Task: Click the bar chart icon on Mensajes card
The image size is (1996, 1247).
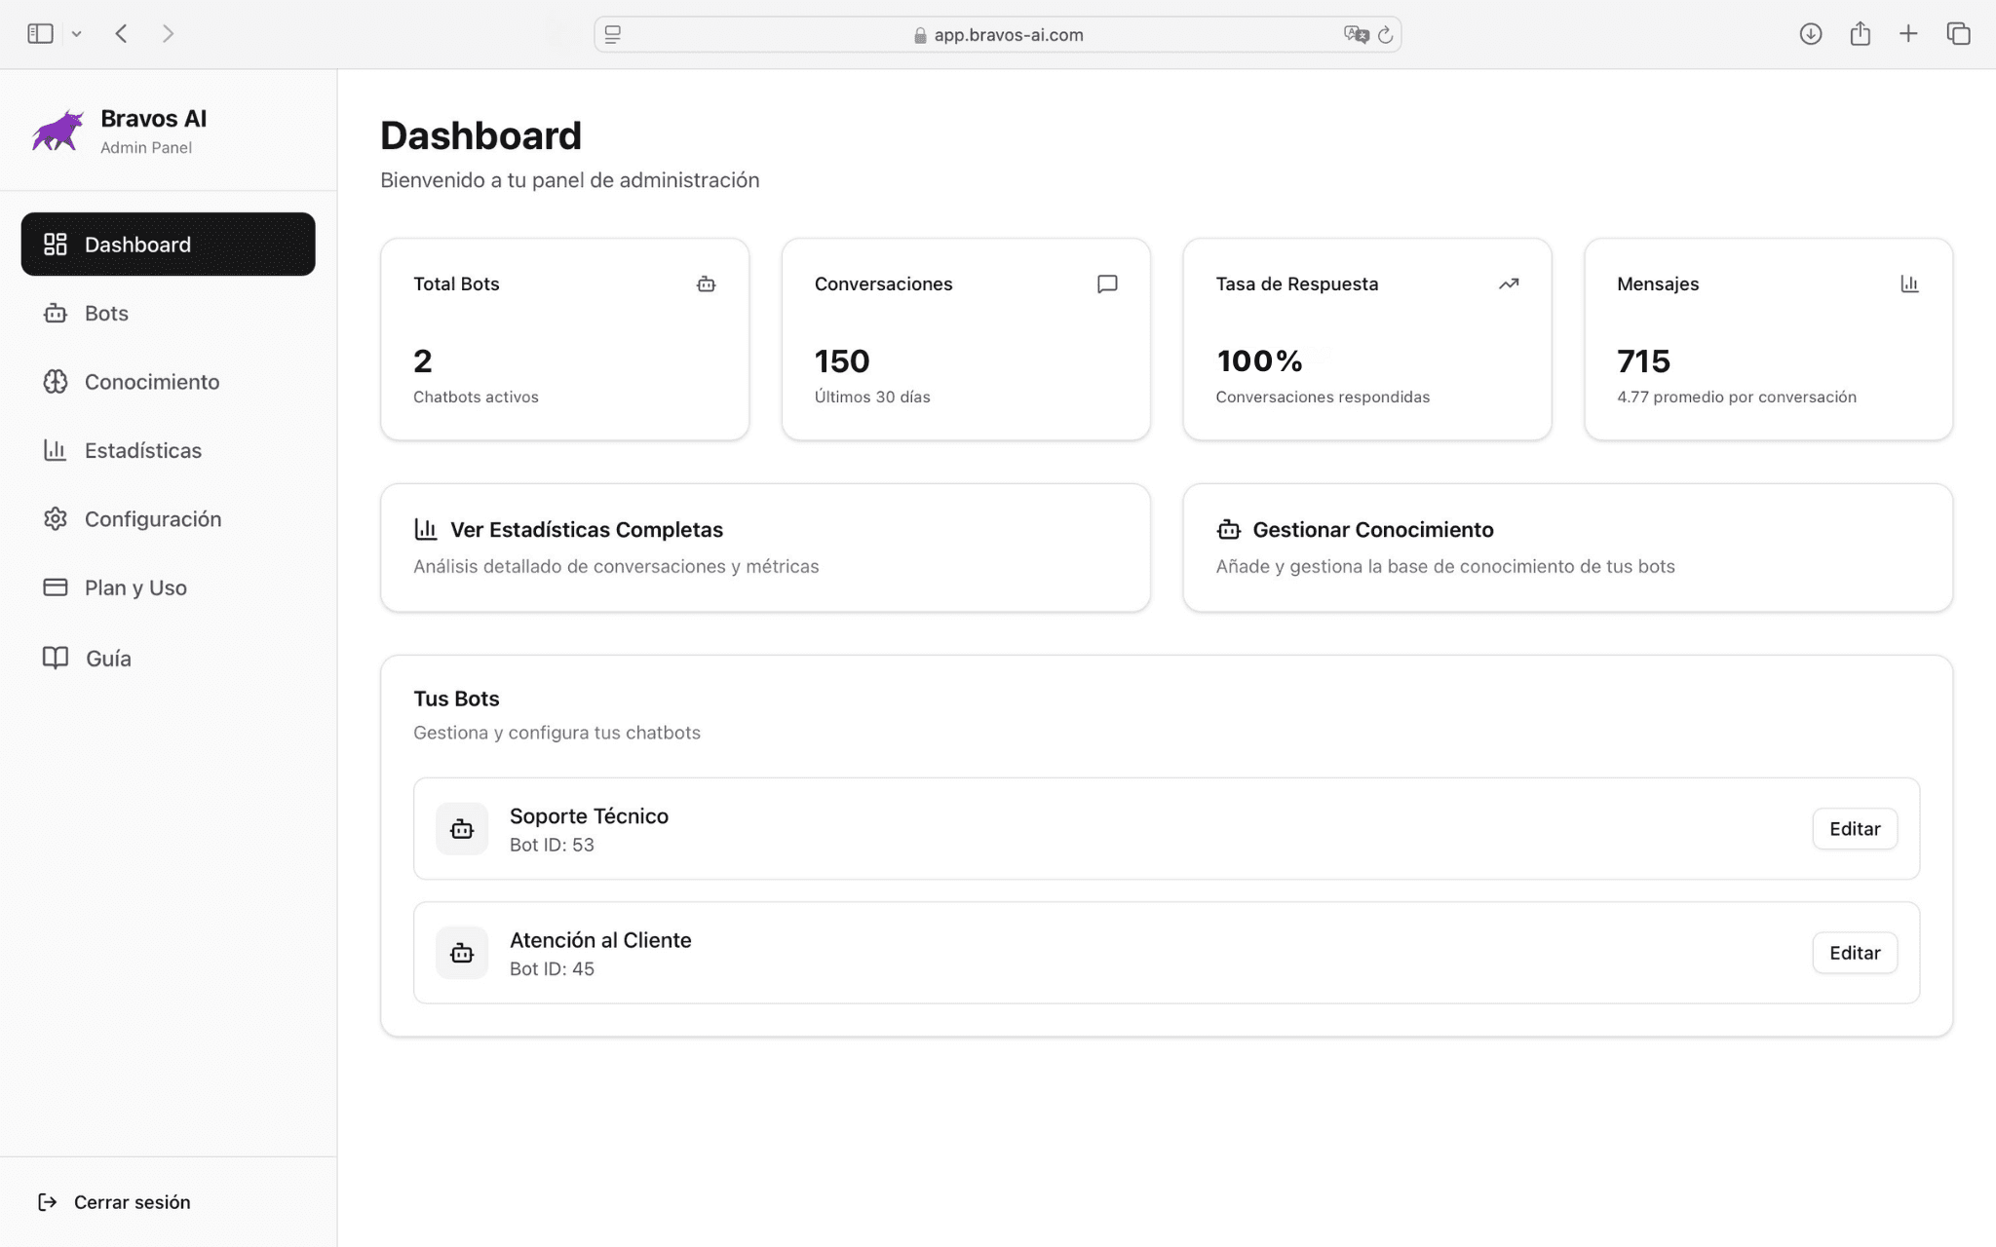Action: click(x=1909, y=283)
